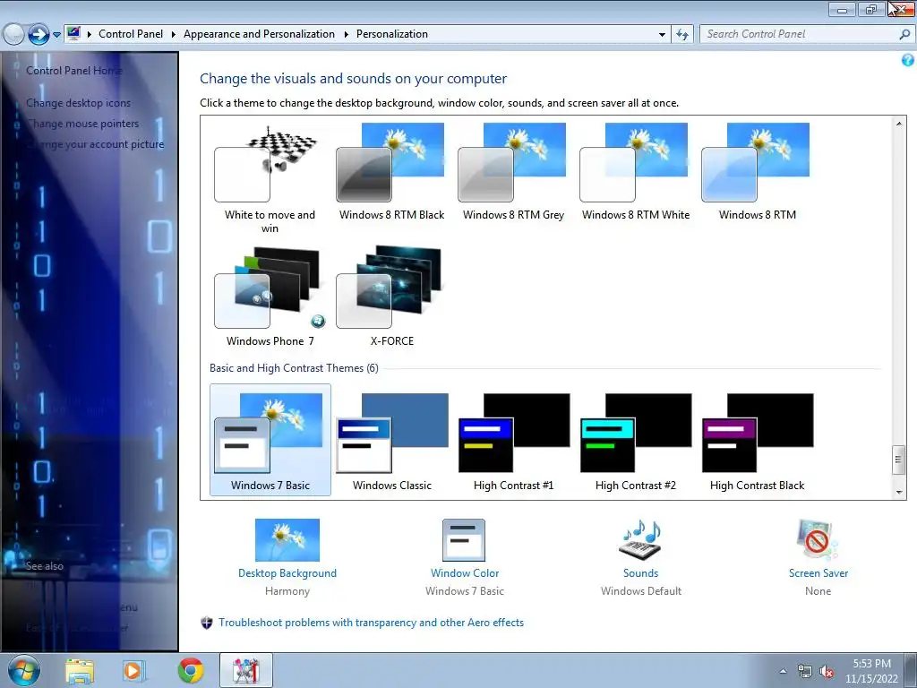Navigate to Appearance and Personalization breadcrumb
The height and width of the screenshot is (688, 917).
259,34
